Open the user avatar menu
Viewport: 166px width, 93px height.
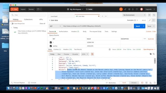tap(141, 9)
